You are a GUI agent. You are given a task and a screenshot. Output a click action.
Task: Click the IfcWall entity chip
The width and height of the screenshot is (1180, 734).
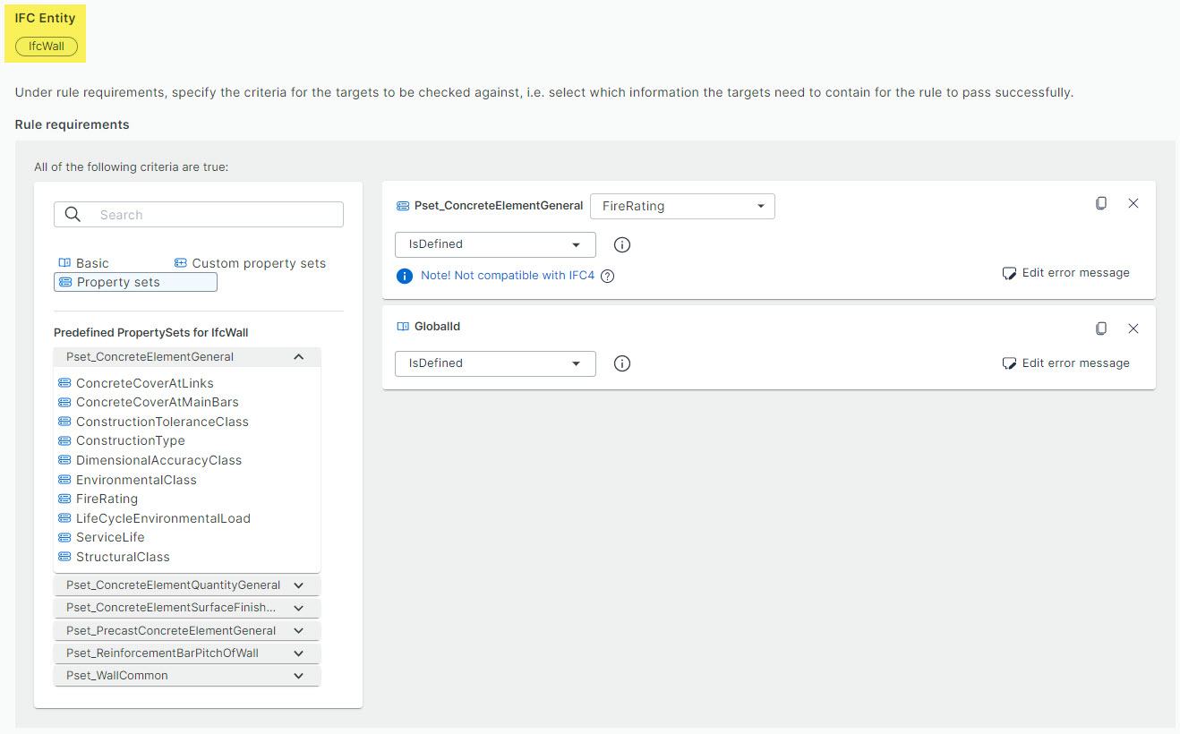coord(47,46)
